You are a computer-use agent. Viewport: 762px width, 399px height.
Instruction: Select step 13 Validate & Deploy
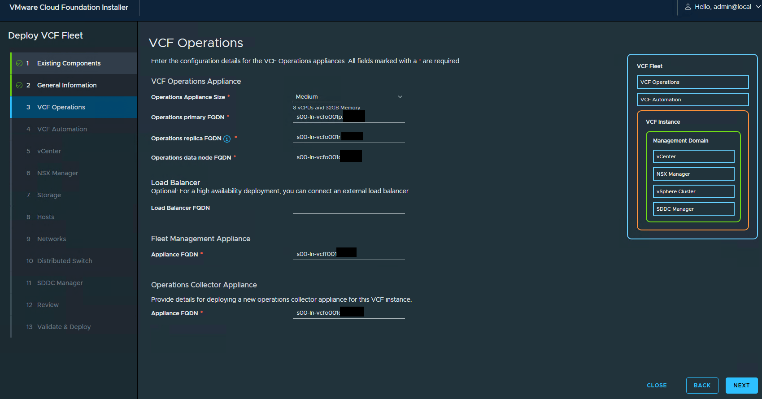pos(74,327)
